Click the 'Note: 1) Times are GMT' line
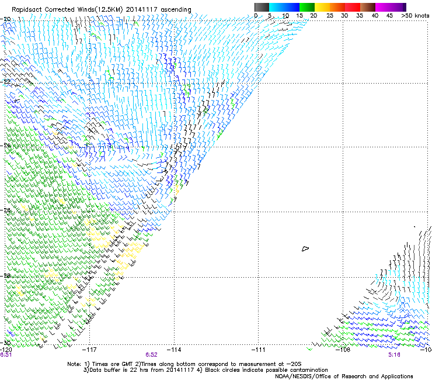 coord(184,364)
